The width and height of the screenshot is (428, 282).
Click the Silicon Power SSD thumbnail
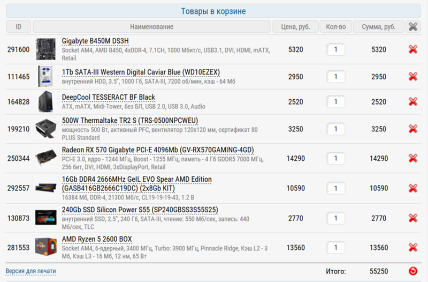(x=45, y=218)
